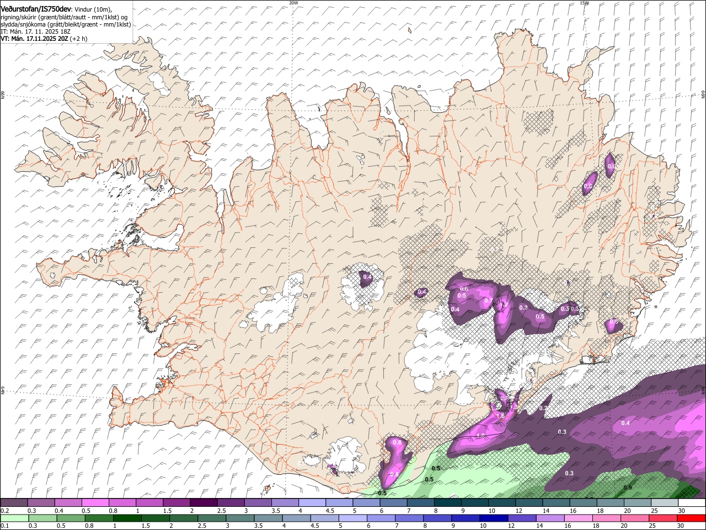
Task: Pick upper legend swatch for 14–16
Action: [x=557, y=503]
